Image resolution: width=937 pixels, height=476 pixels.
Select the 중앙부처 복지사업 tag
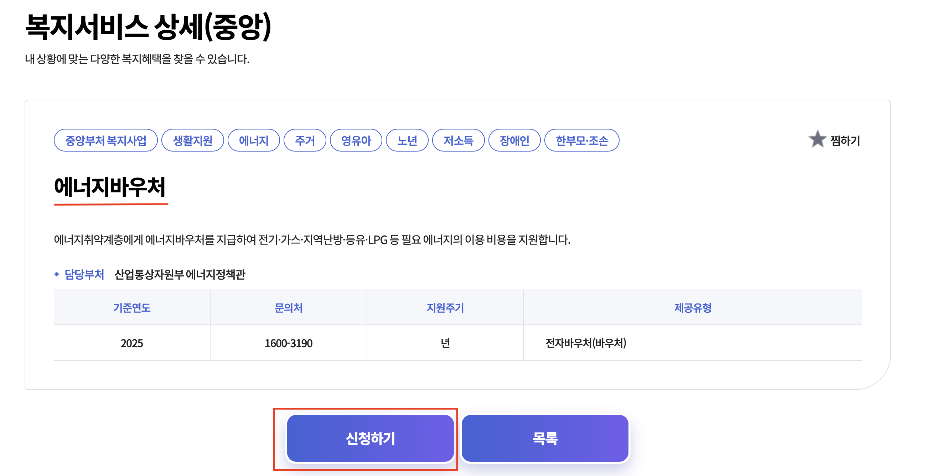pos(105,140)
